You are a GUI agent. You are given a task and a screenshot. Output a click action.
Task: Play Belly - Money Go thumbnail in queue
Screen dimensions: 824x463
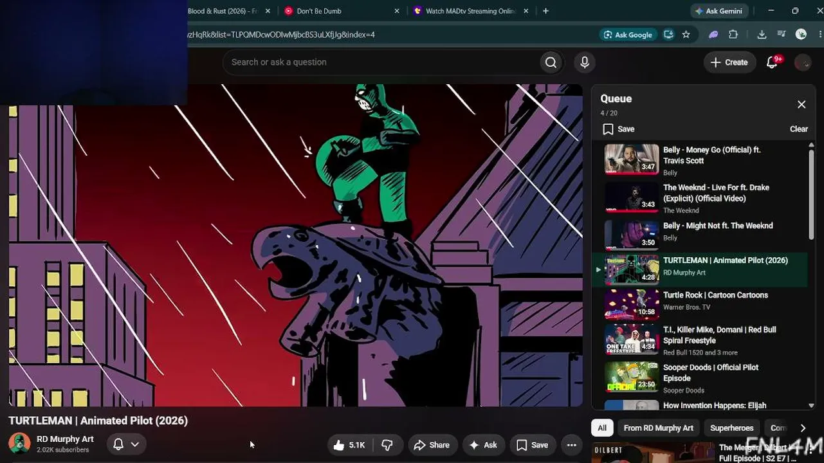pos(632,159)
